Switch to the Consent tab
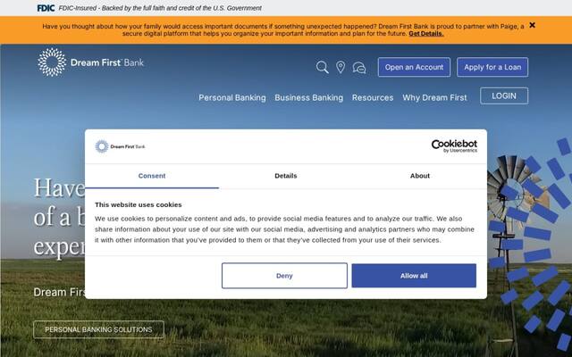This screenshot has height=357, width=572. point(152,176)
